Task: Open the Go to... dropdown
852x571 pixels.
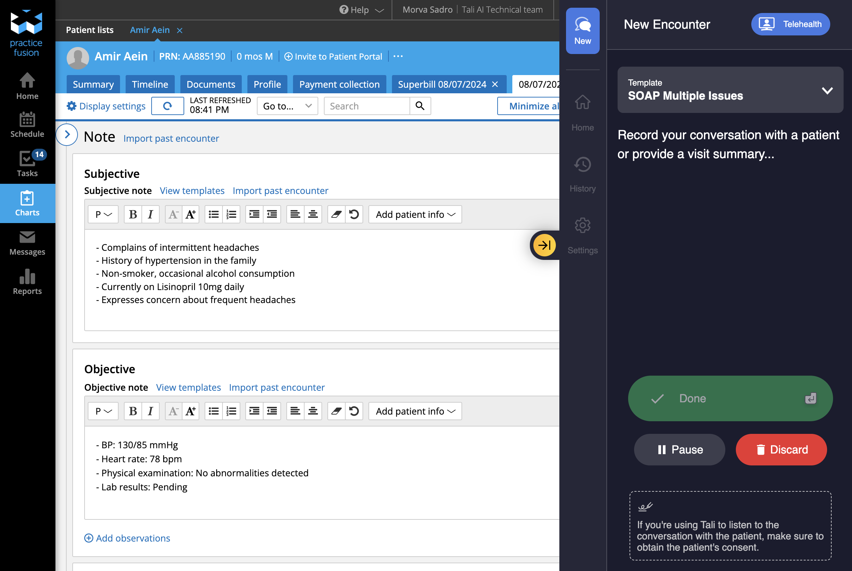Action: click(287, 106)
